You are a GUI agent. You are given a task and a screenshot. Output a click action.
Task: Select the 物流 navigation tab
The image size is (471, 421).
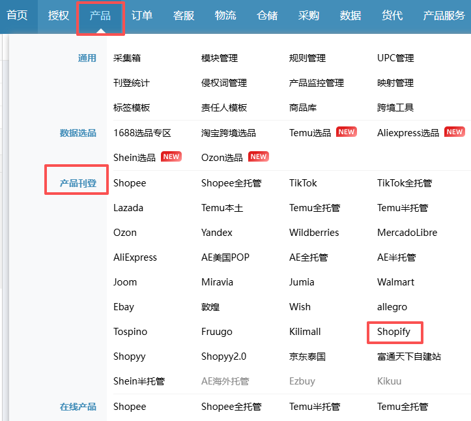225,16
